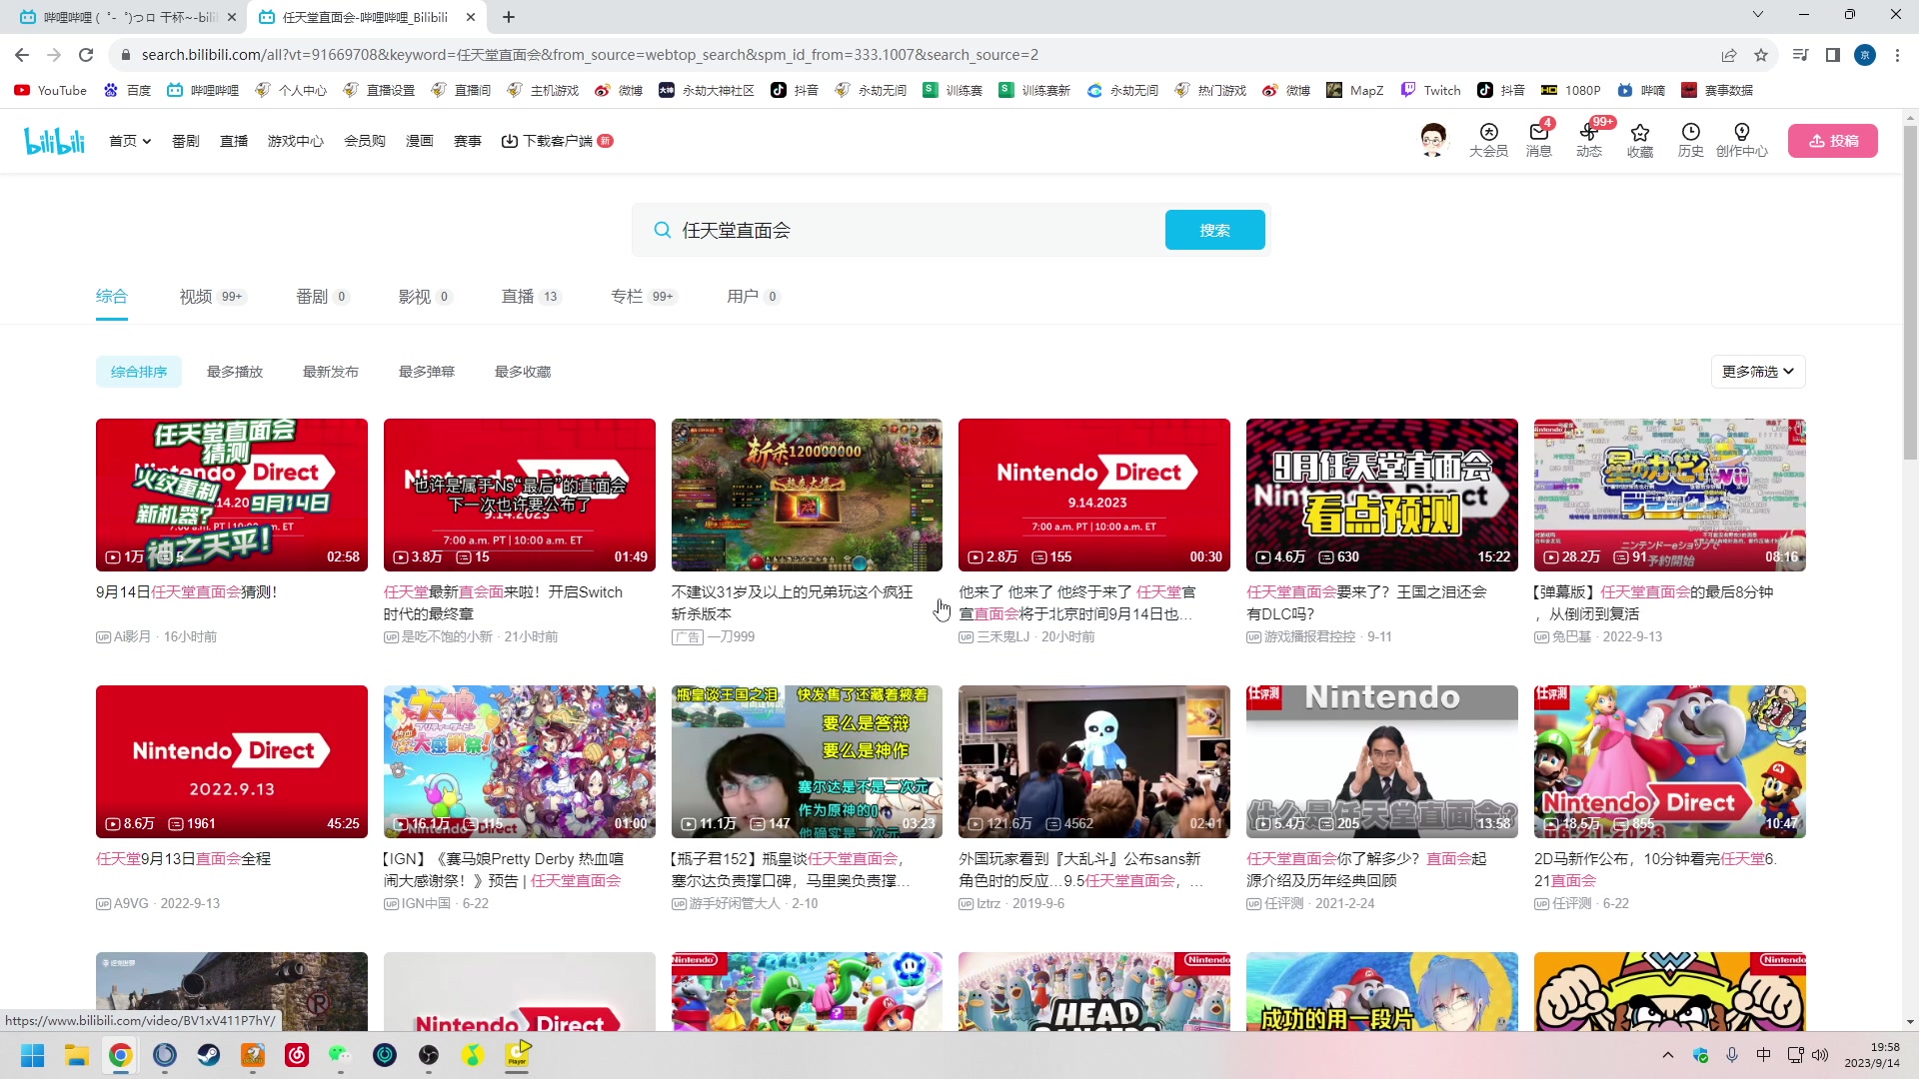Open the 首页 dropdown in the navbar

[129, 141]
